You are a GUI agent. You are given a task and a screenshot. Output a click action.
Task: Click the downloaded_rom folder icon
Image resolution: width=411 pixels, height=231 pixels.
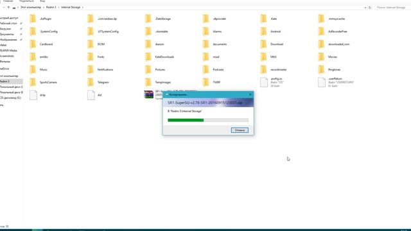click(321, 44)
